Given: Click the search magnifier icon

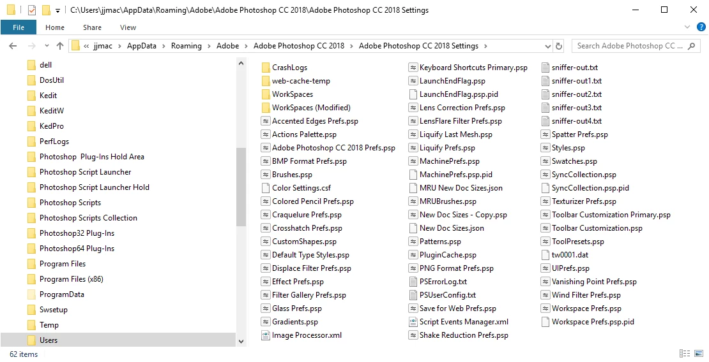Looking at the screenshot, I should click(x=691, y=46).
